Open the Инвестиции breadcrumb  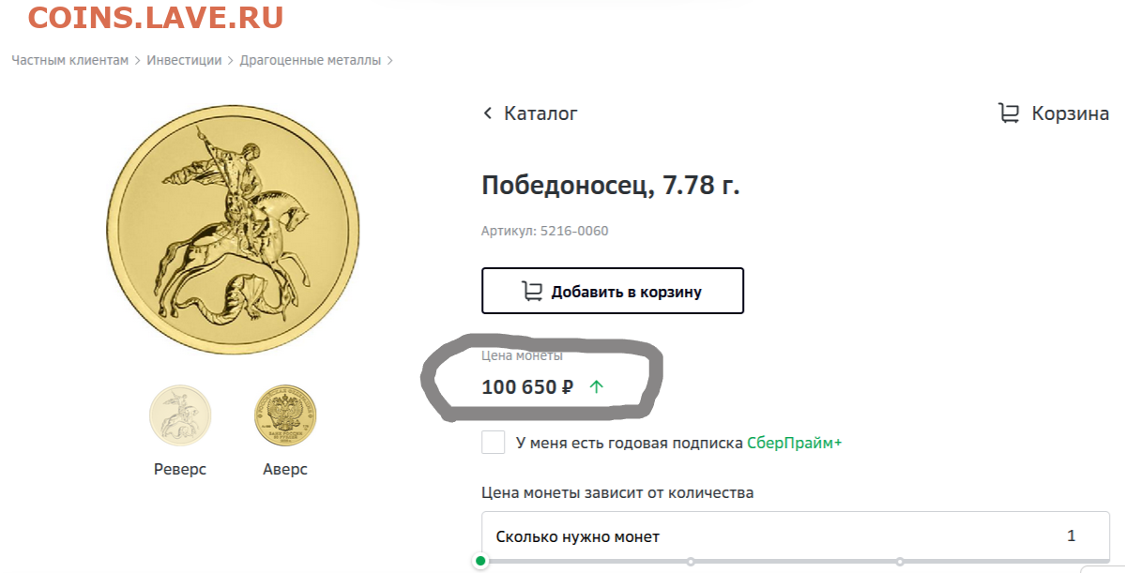pos(184,60)
